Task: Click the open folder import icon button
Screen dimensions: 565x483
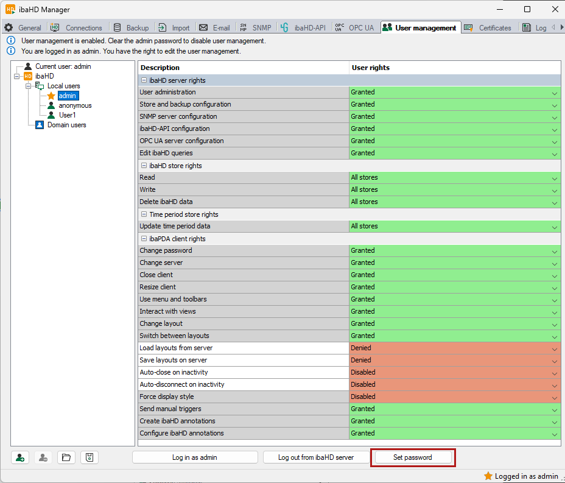Action: pyautogui.click(x=66, y=457)
